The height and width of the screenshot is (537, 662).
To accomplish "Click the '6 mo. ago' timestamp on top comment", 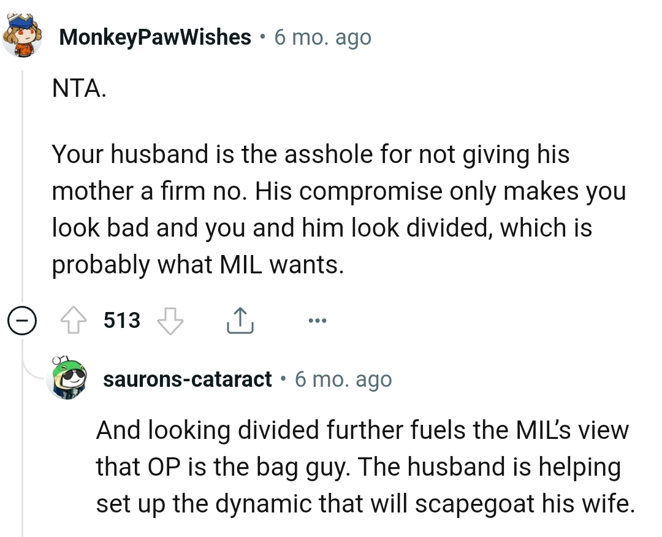I will (322, 37).
